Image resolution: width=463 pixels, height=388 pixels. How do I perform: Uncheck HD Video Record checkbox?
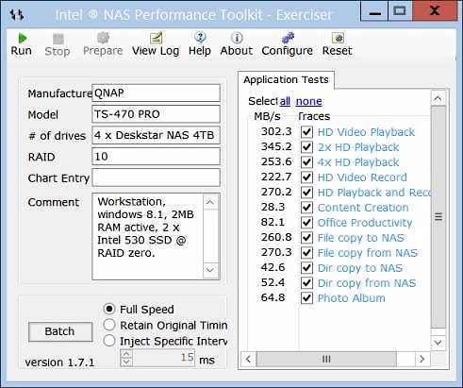(x=306, y=177)
